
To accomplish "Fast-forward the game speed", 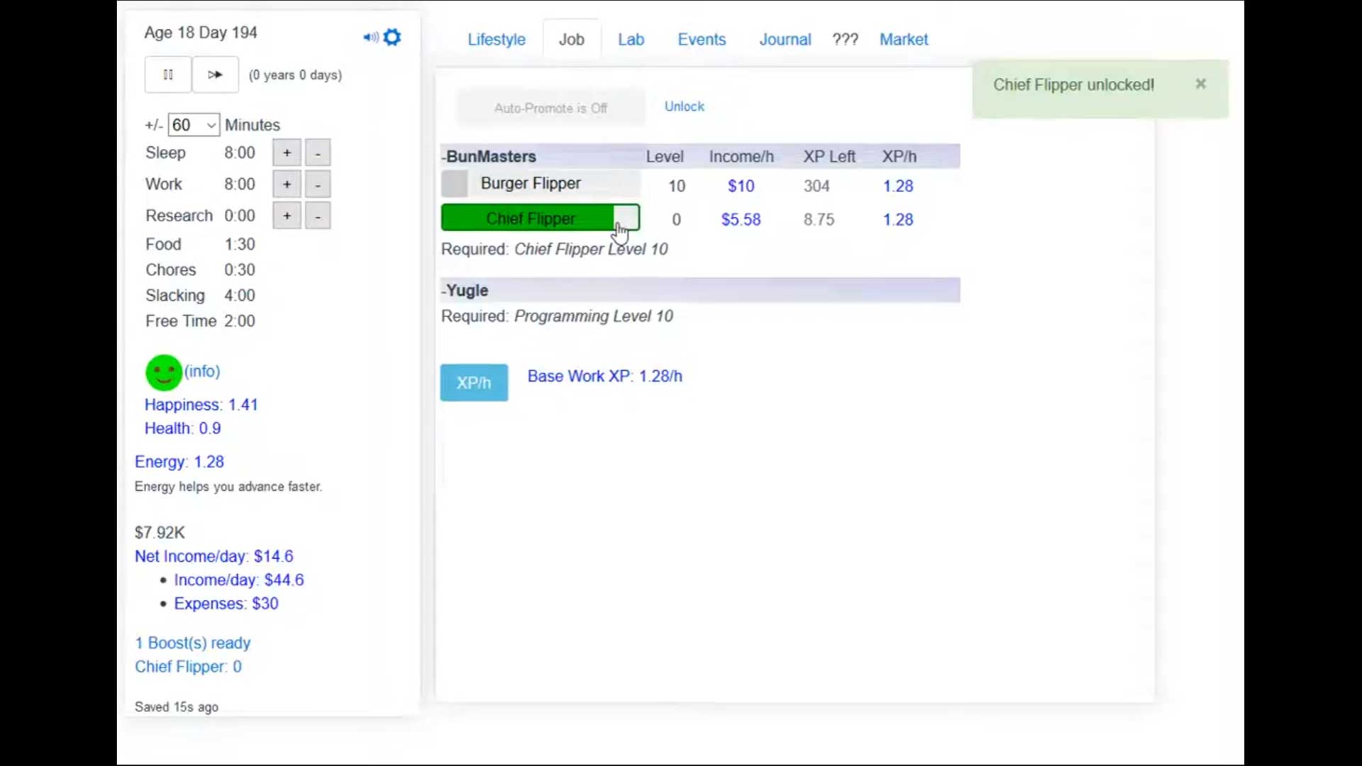I will click(215, 74).
